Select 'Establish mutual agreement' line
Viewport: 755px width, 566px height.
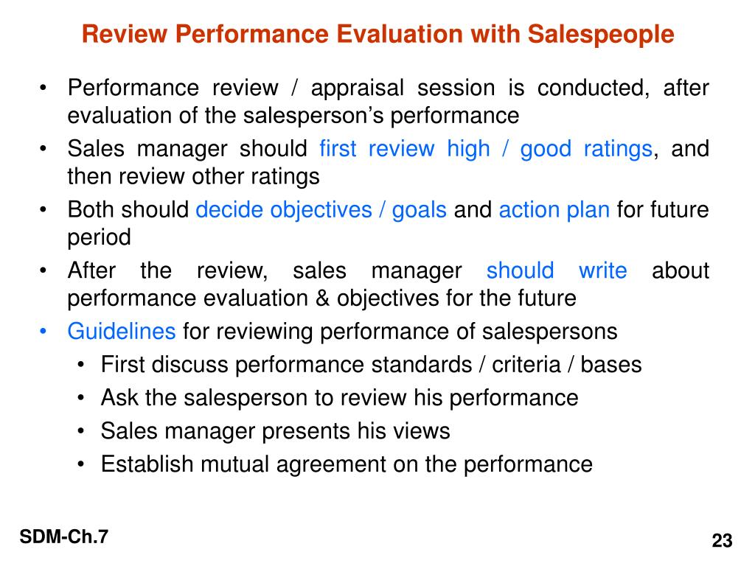pos(347,464)
